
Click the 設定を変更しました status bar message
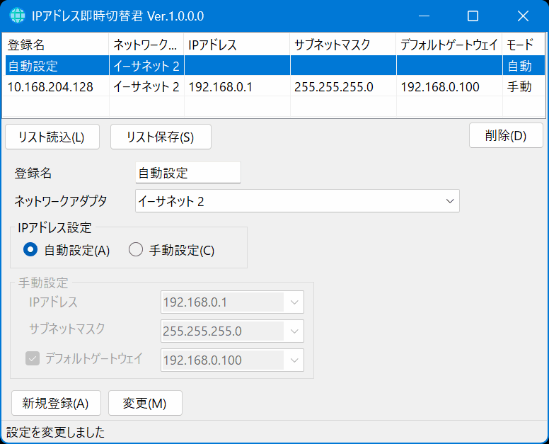click(x=56, y=432)
